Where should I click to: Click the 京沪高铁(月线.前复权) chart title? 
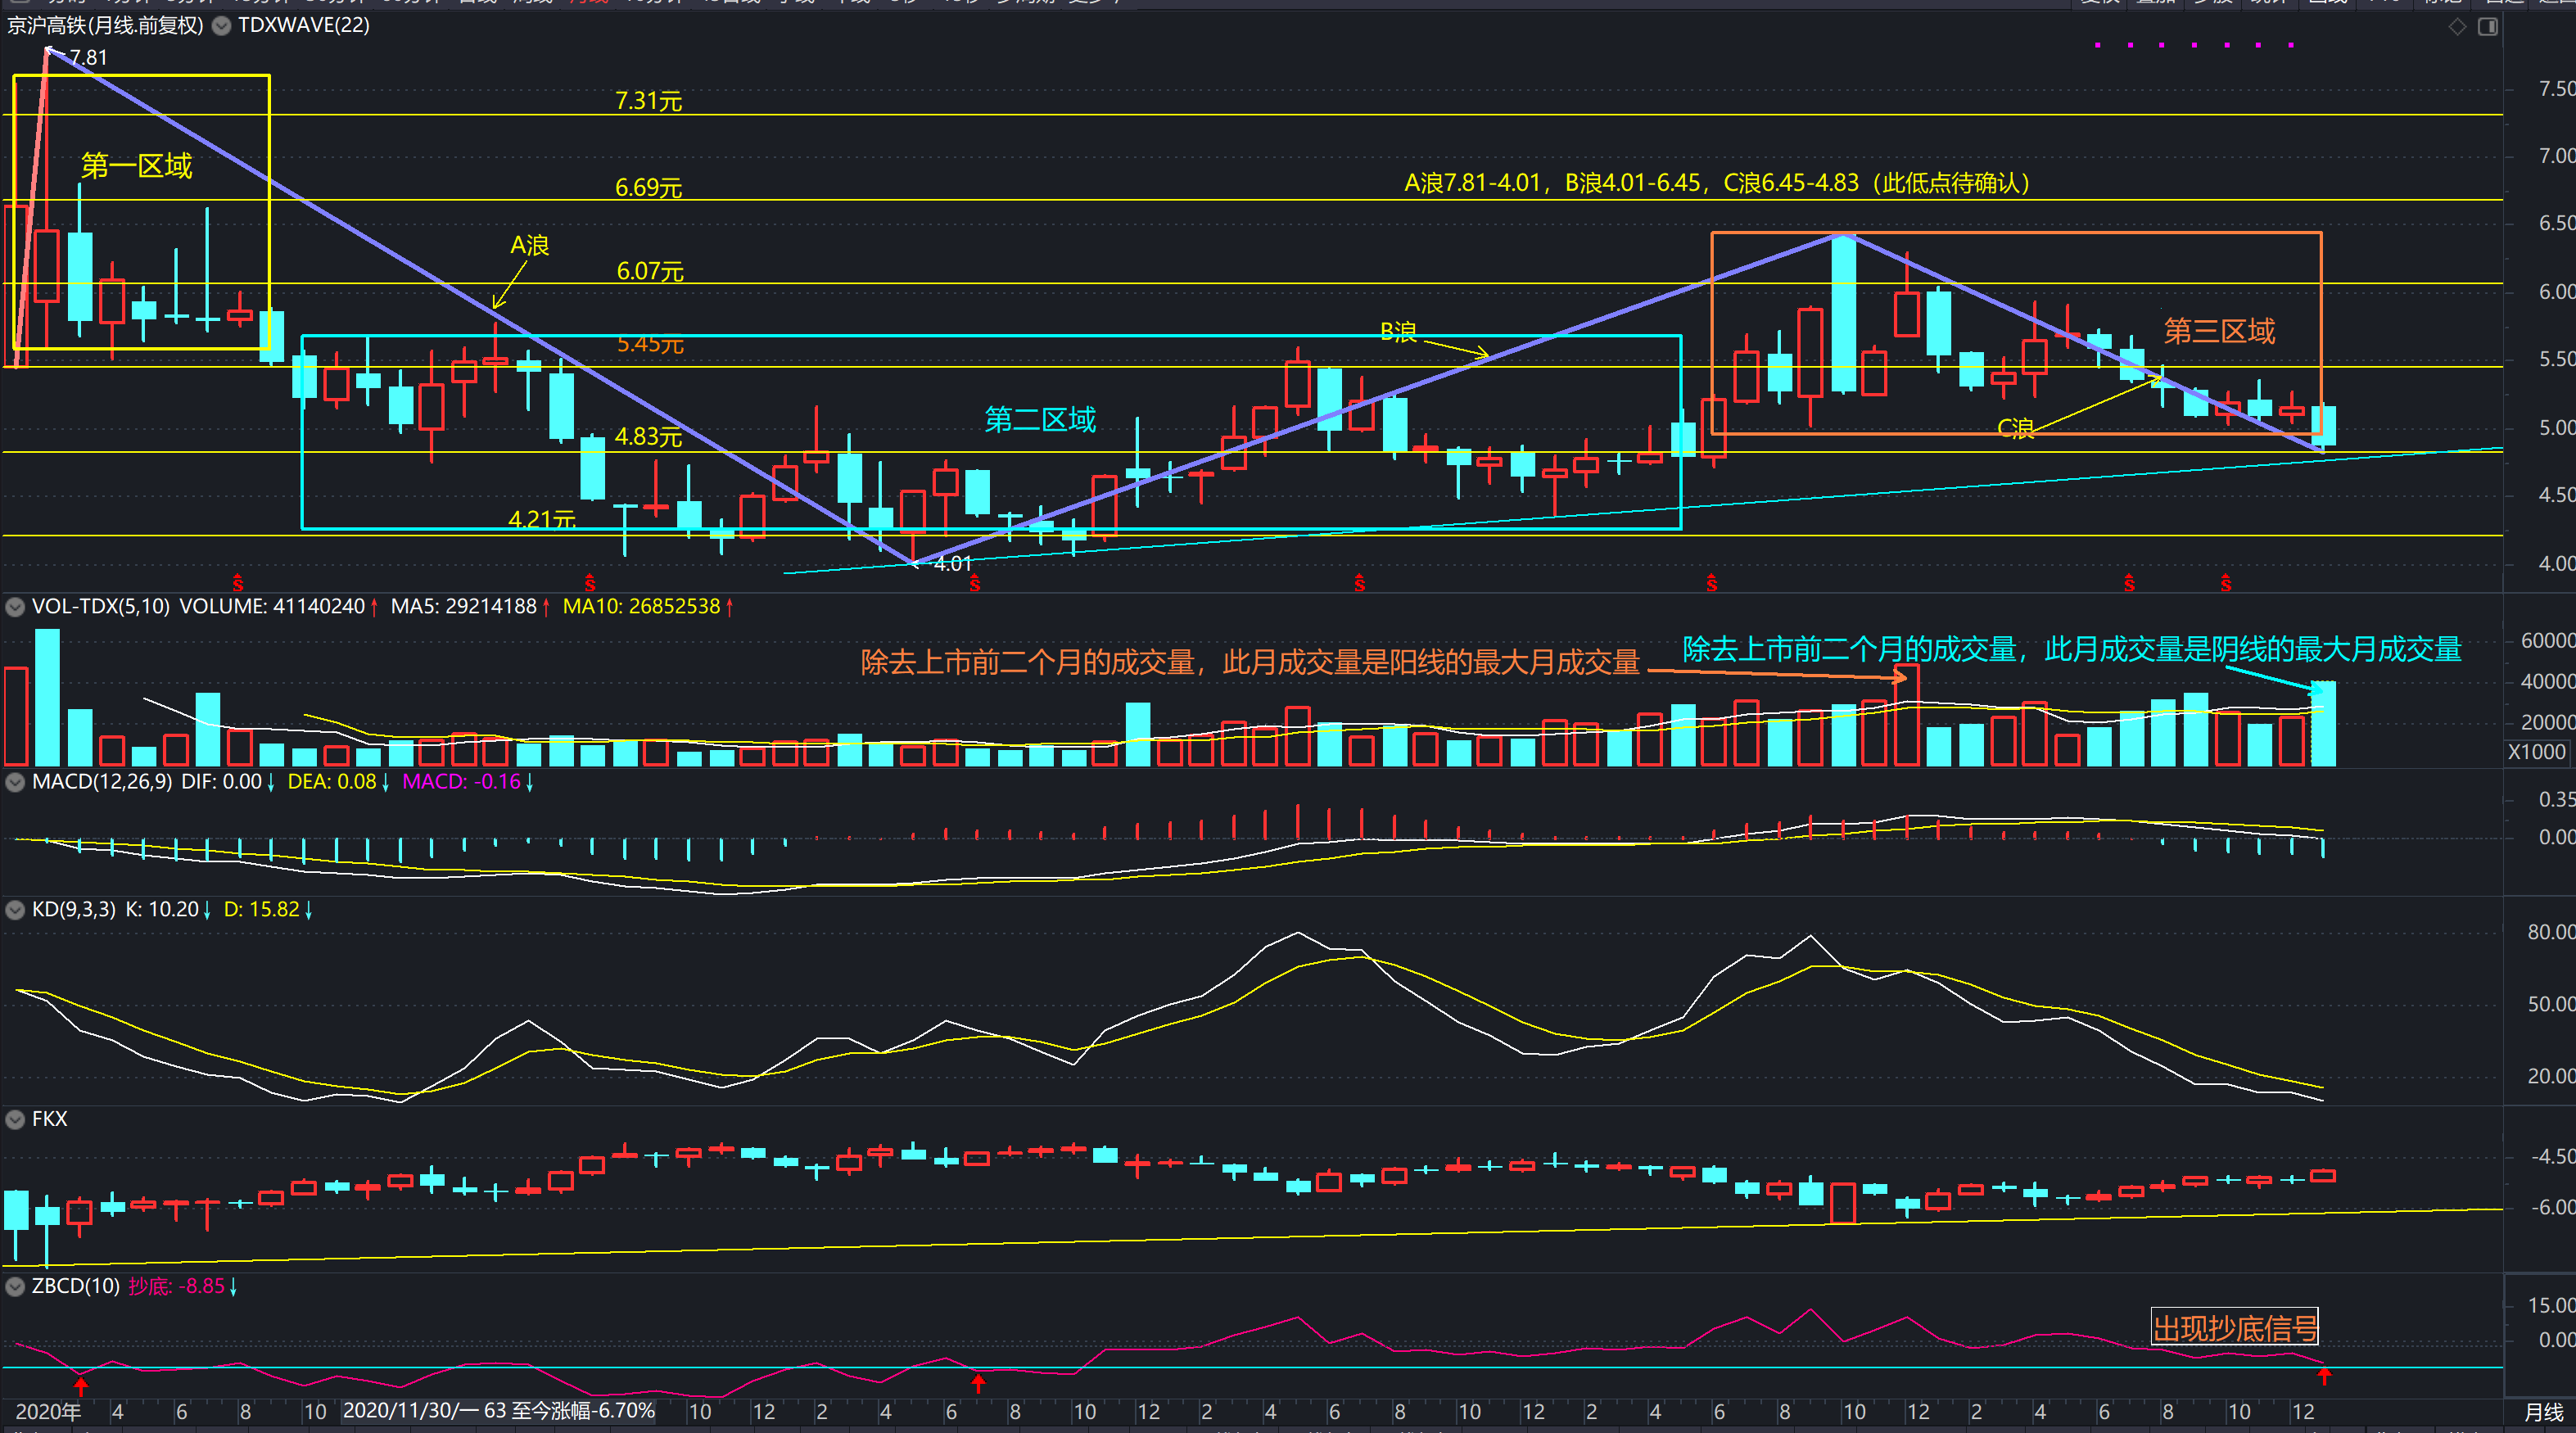click(x=105, y=26)
